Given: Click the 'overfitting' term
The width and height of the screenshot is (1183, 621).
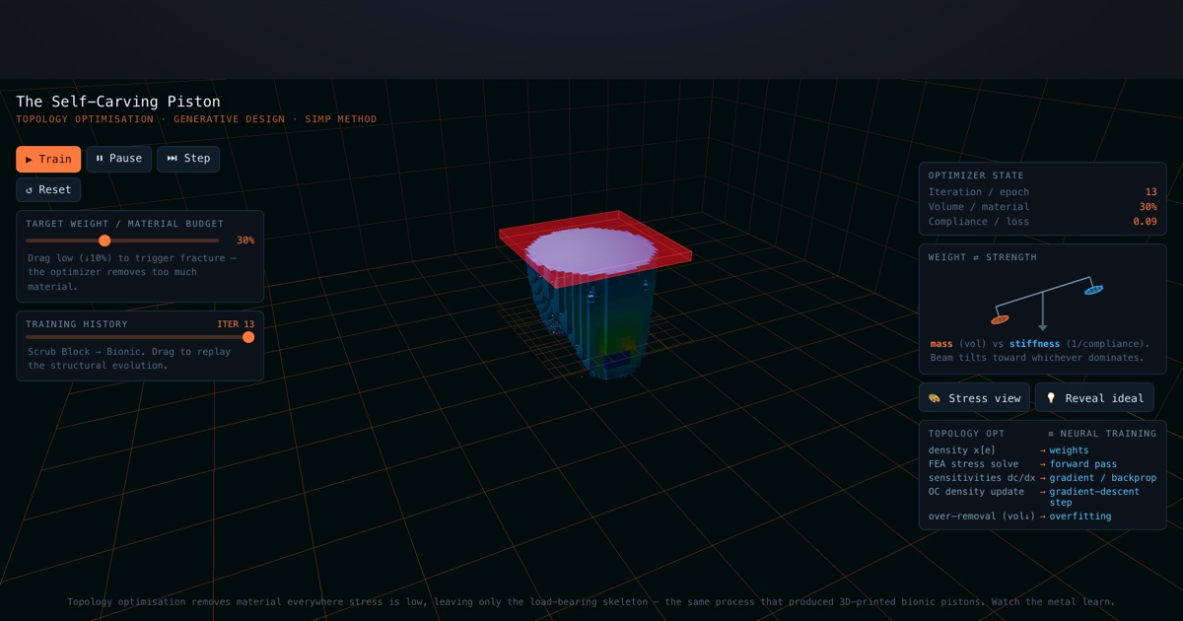Looking at the screenshot, I should click(1079, 517).
